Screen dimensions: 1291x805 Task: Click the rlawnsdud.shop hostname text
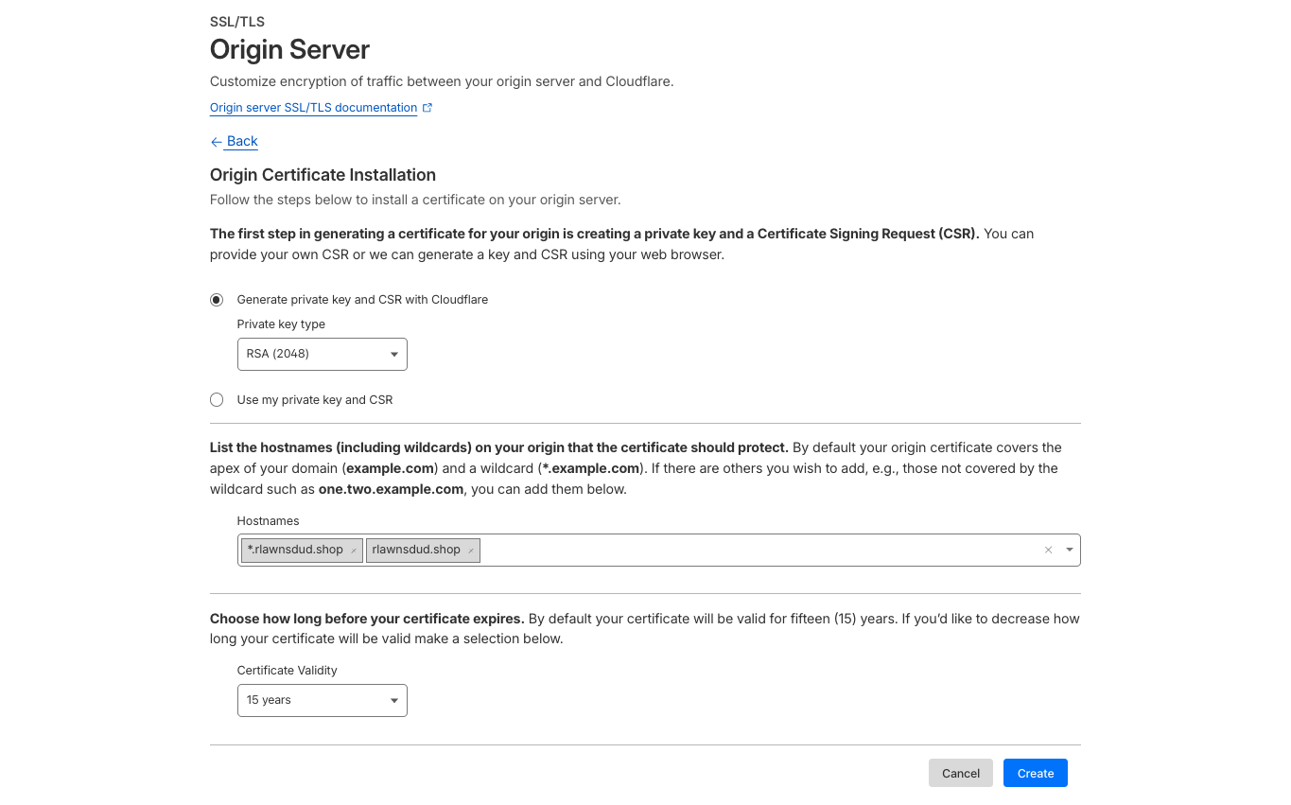pos(416,550)
